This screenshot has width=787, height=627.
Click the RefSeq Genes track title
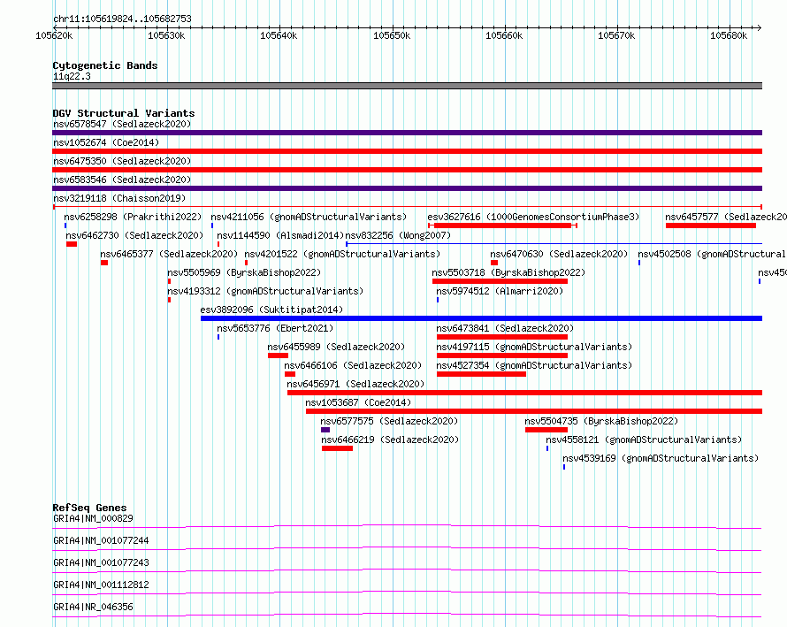click(89, 508)
